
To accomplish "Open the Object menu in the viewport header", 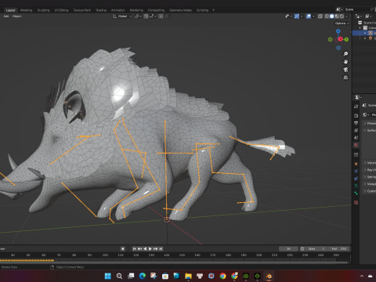I will (x=16, y=16).
